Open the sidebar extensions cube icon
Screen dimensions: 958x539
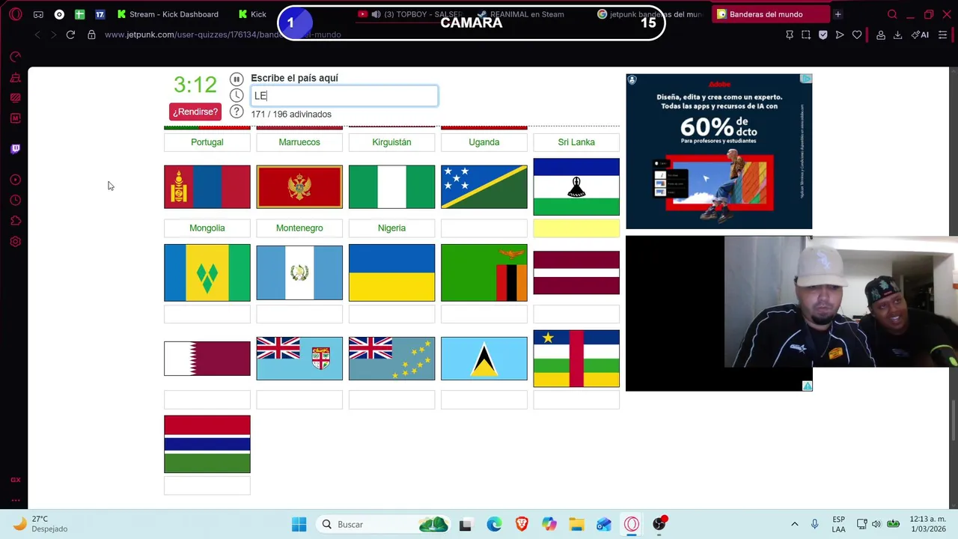[16, 221]
